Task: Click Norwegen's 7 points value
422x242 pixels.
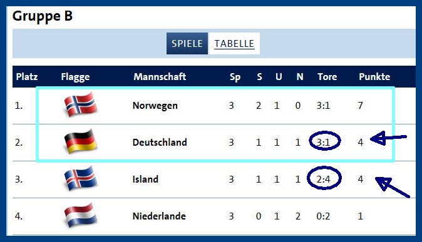Action: click(361, 106)
